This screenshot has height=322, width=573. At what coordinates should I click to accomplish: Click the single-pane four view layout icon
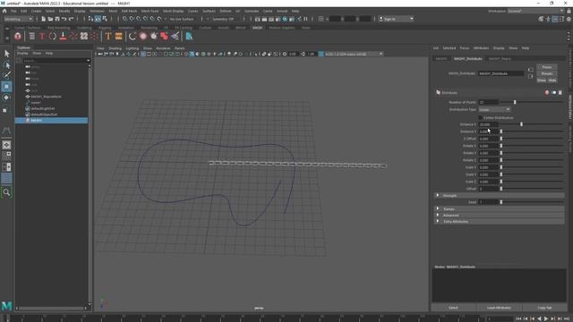[x=6, y=145]
